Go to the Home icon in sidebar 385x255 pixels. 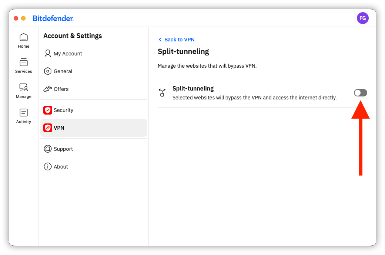[x=24, y=38]
